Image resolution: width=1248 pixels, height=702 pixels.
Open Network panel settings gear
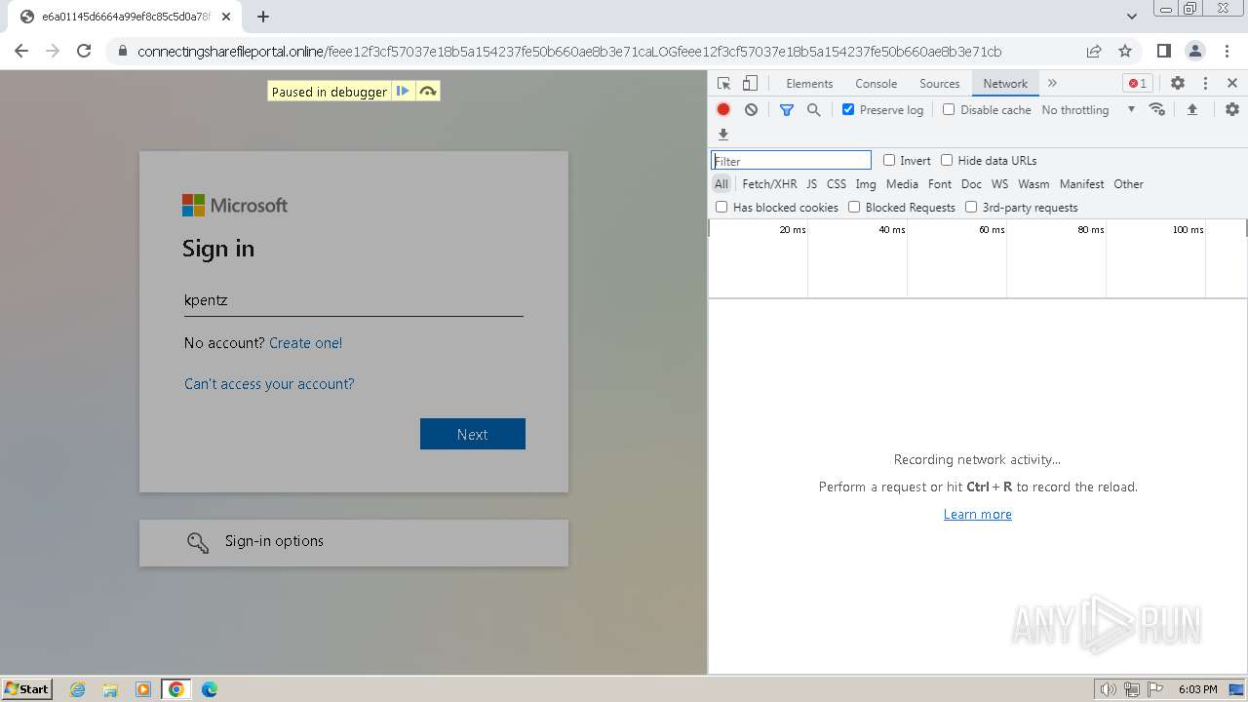(x=1232, y=109)
